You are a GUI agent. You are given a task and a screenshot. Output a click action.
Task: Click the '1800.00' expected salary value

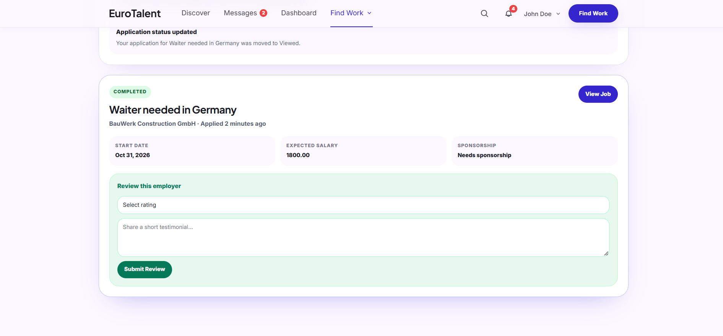[x=298, y=155]
